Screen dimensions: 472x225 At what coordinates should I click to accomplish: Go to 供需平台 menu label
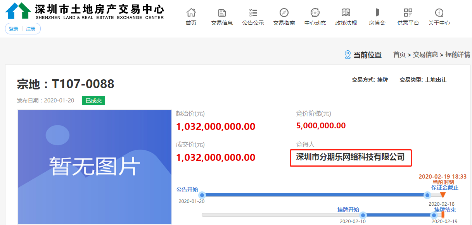click(x=408, y=23)
